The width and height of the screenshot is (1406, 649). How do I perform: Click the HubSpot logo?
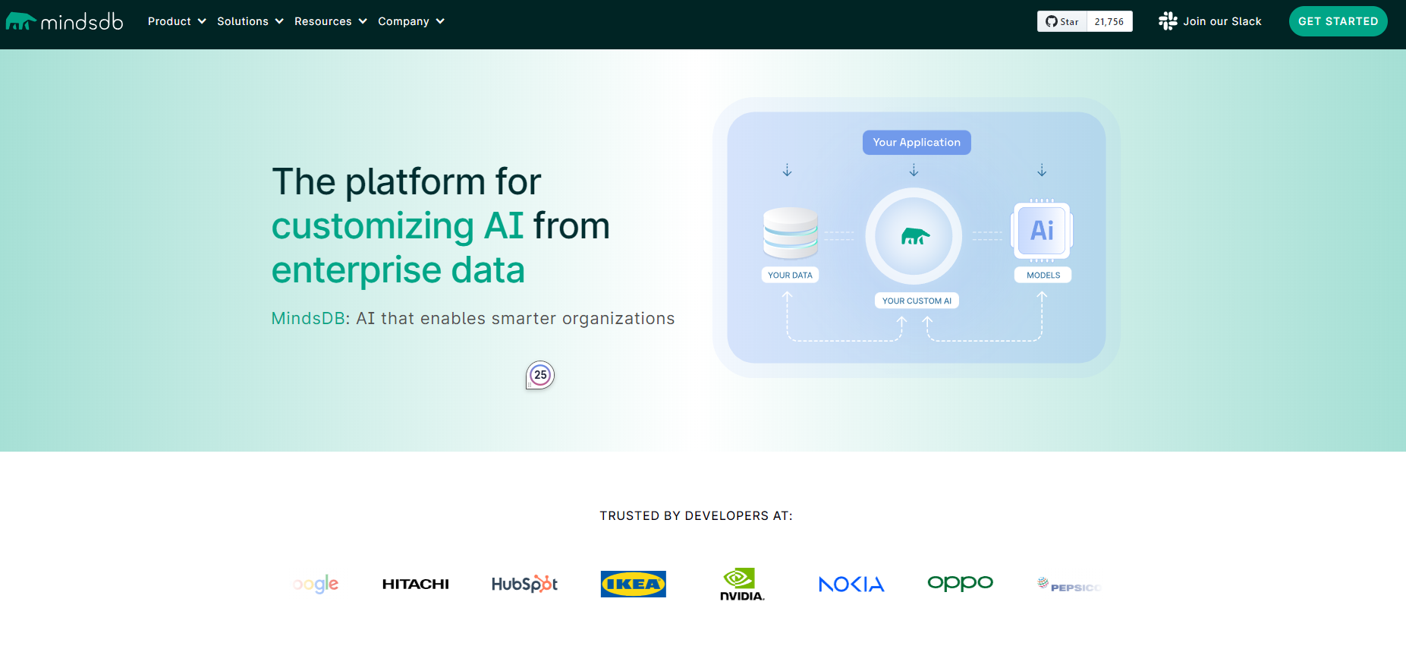(524, 584)
